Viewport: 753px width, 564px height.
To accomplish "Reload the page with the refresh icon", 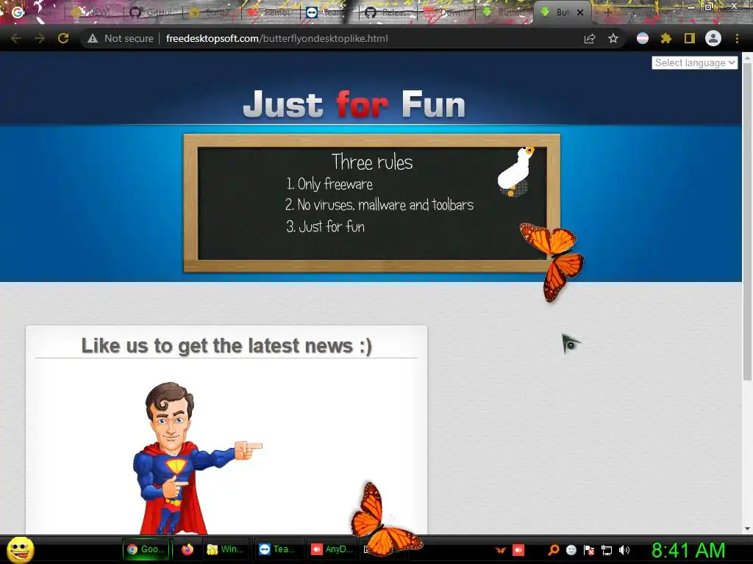I will pos(63,38).
